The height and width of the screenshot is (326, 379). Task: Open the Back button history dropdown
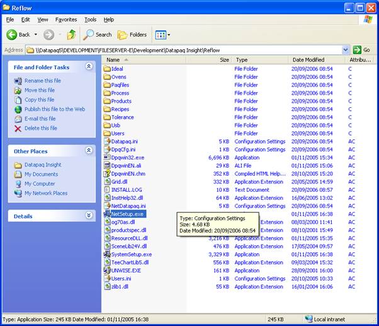[x=36, y=35]
